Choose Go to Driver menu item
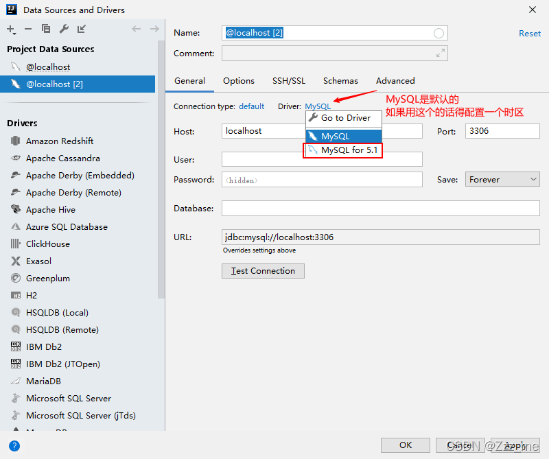This screenshot has height=459, width=549. click(344, 118)
